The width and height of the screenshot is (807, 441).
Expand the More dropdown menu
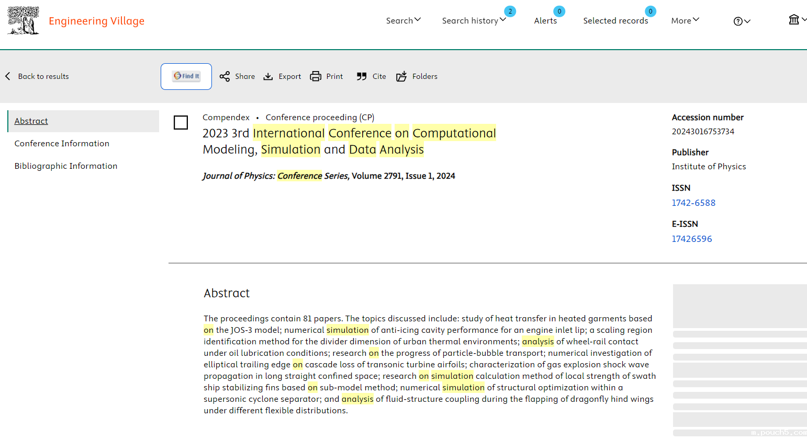[x=685, y=20]
